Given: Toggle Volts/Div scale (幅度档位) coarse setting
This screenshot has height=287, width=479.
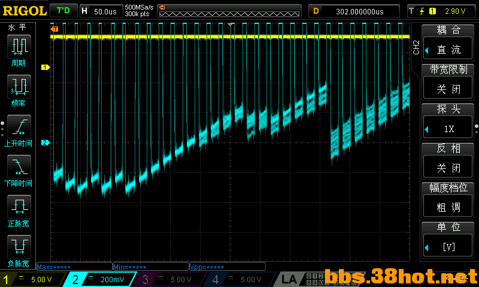Looking at the screenshot, I should (448, 200).
